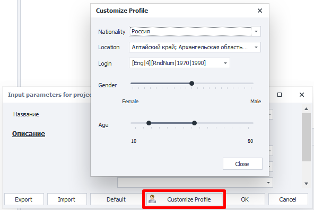
Task: Click the 10 value under Age slider
Action: [134, 141]
